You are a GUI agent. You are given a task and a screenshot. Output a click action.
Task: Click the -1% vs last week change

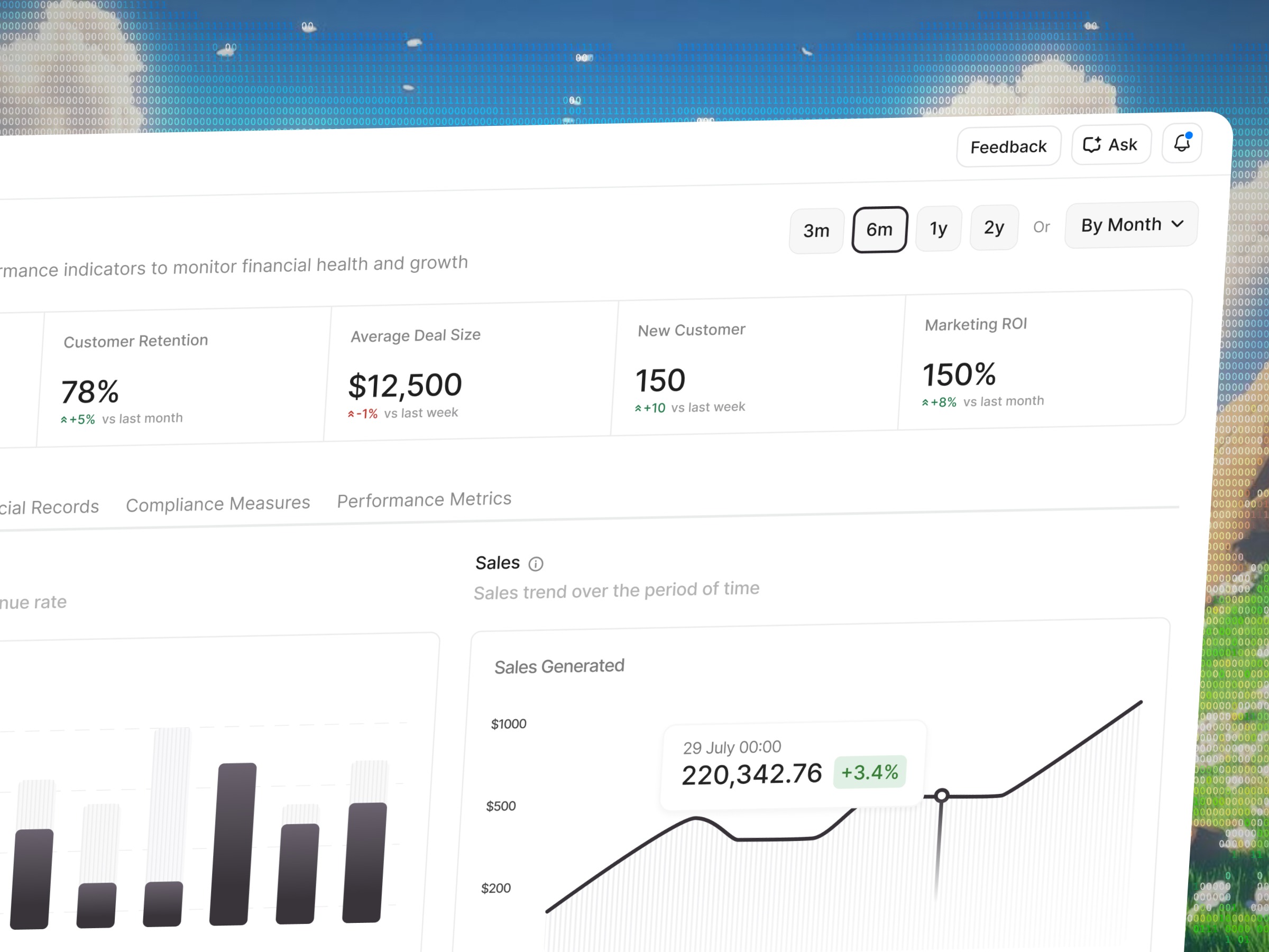point(403,413)
